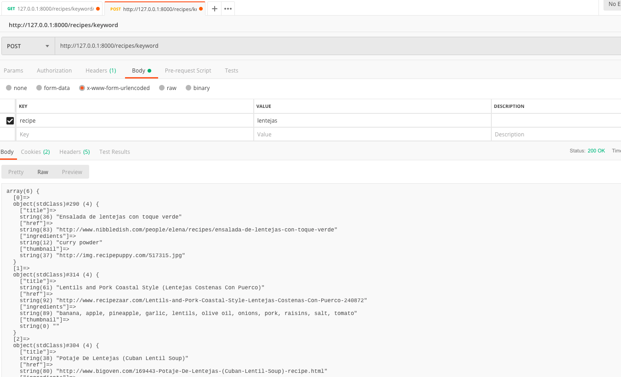The width and height of the screenshot is (621, 377).
Task: Open the POST method dropdown
Action: (x=28, y=46)
